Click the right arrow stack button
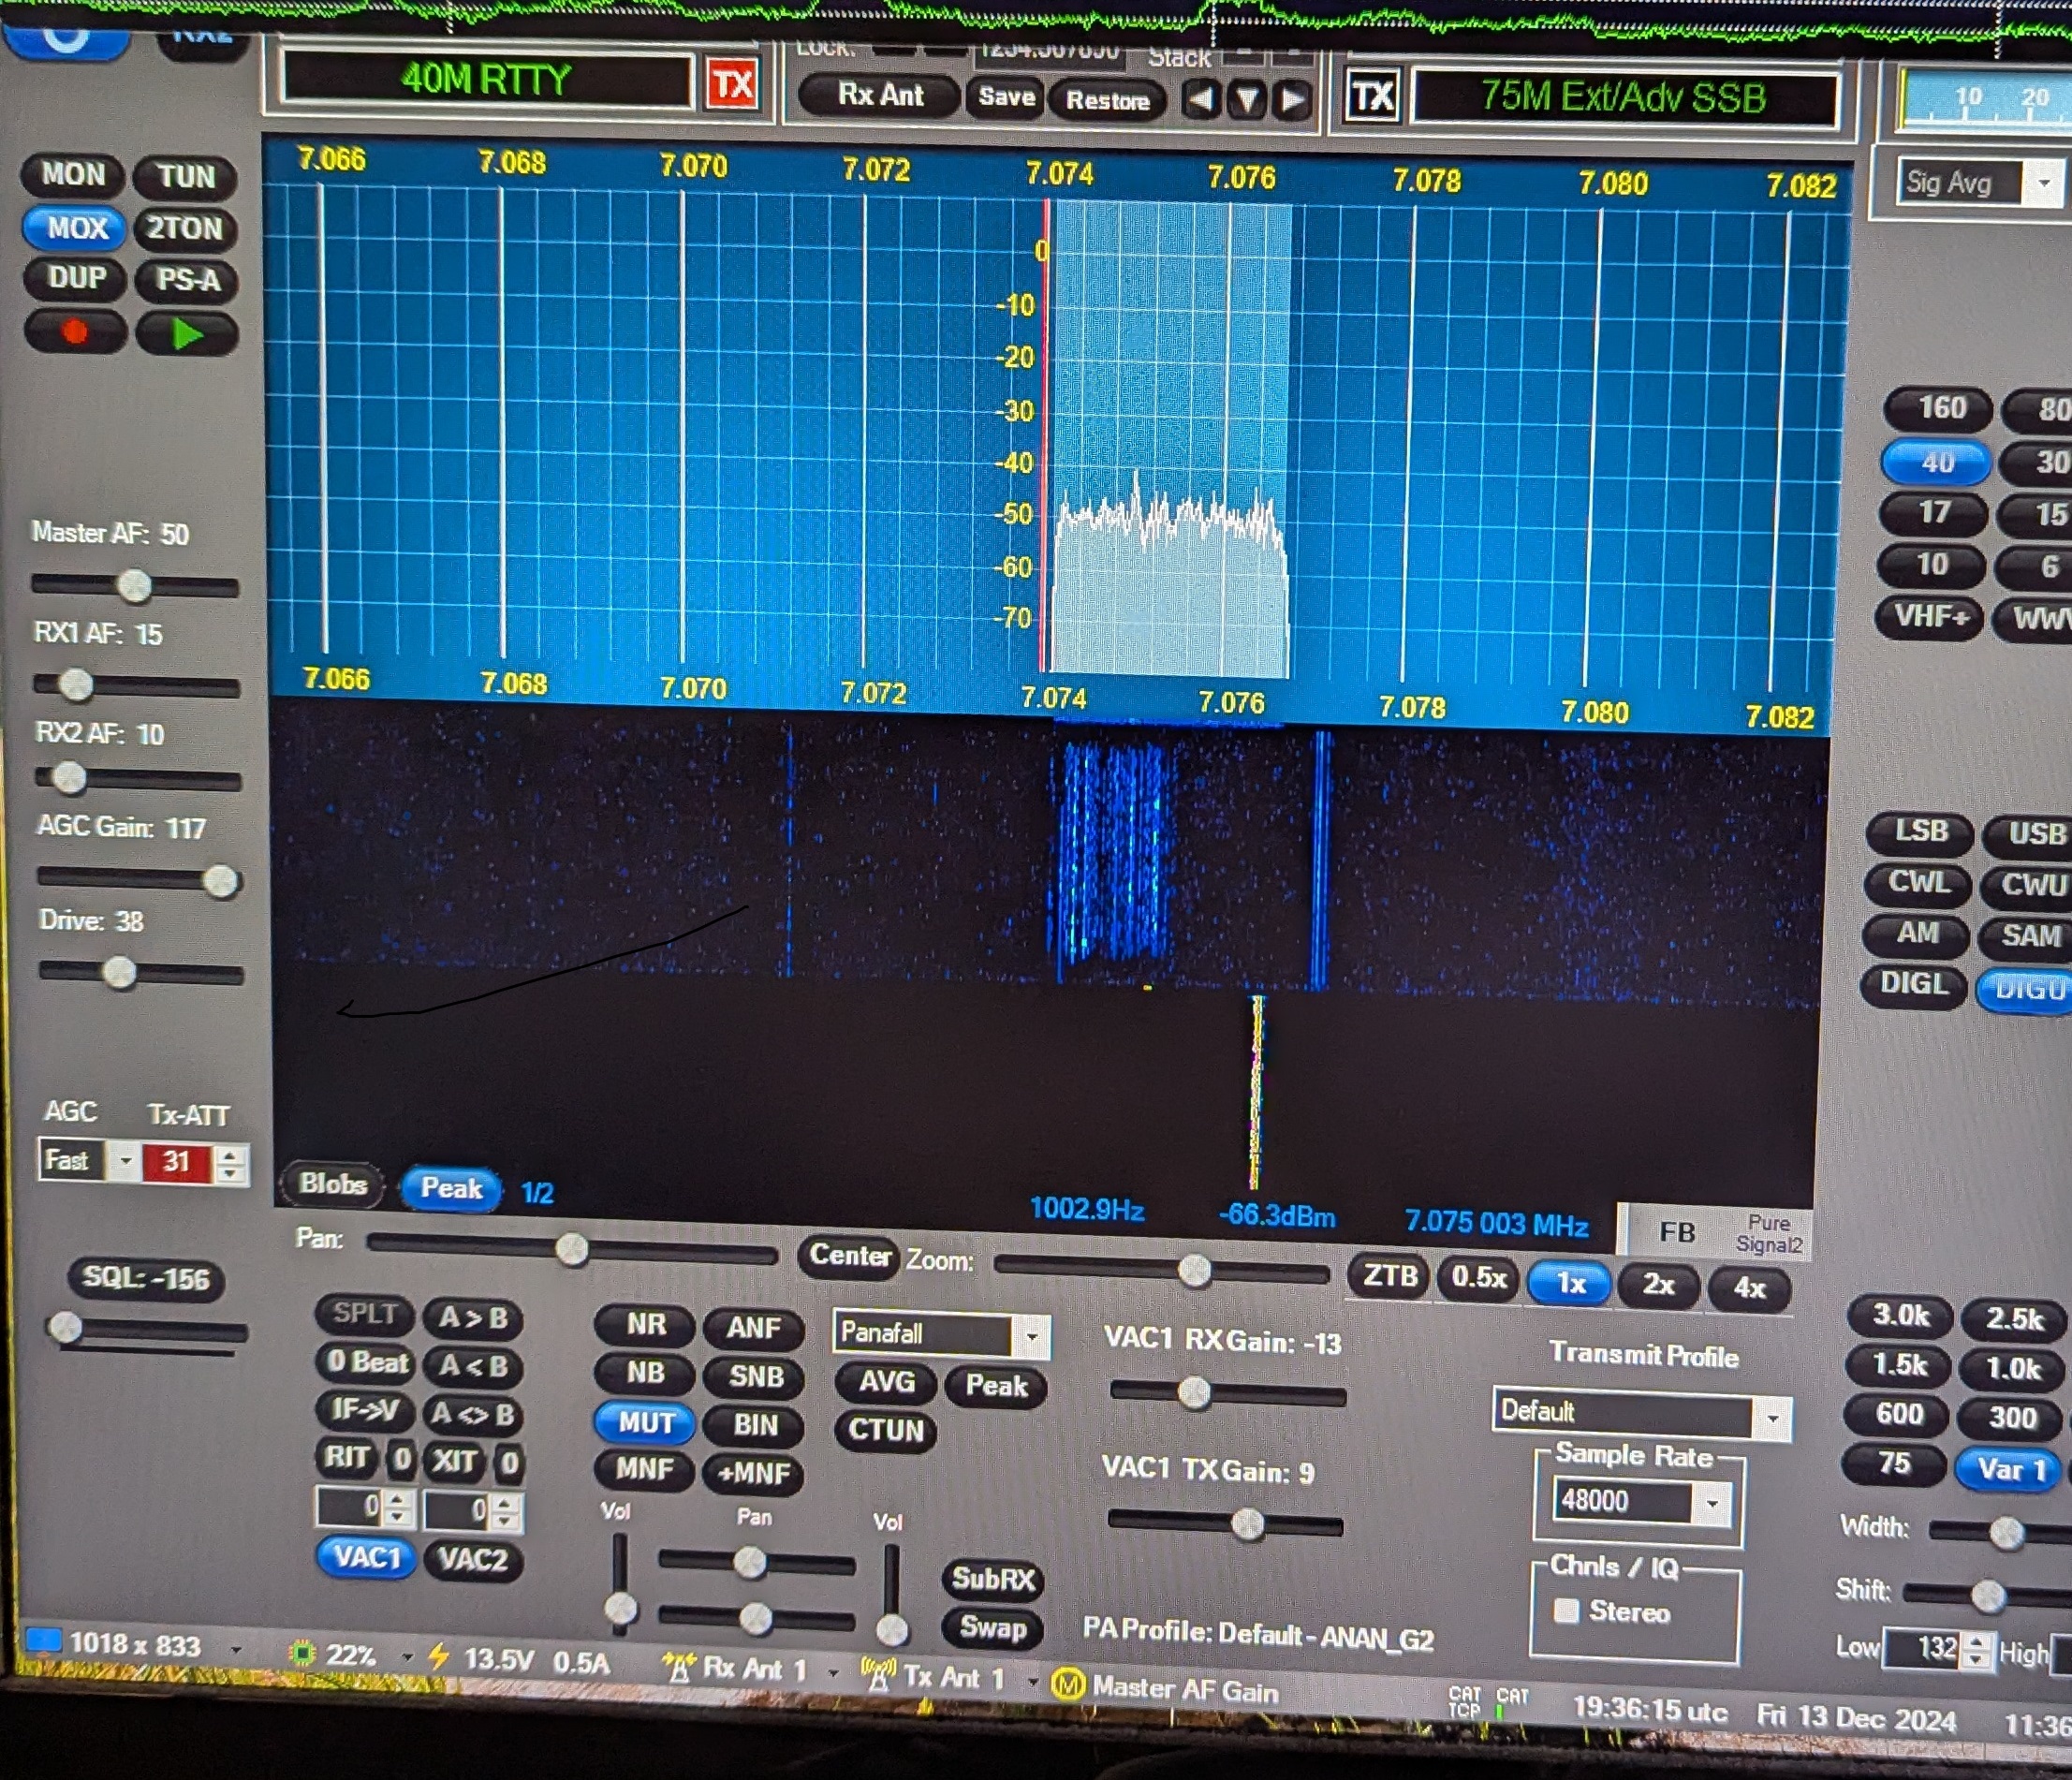 1292,100
